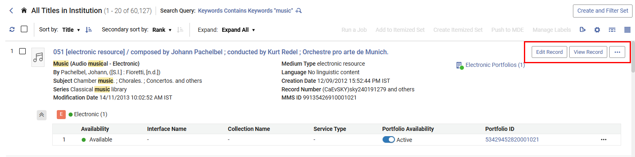The width and height of the screenshot is (635, 157).
Task: Tick the select-all checkbox in toolbar
Action: (24, 29)
